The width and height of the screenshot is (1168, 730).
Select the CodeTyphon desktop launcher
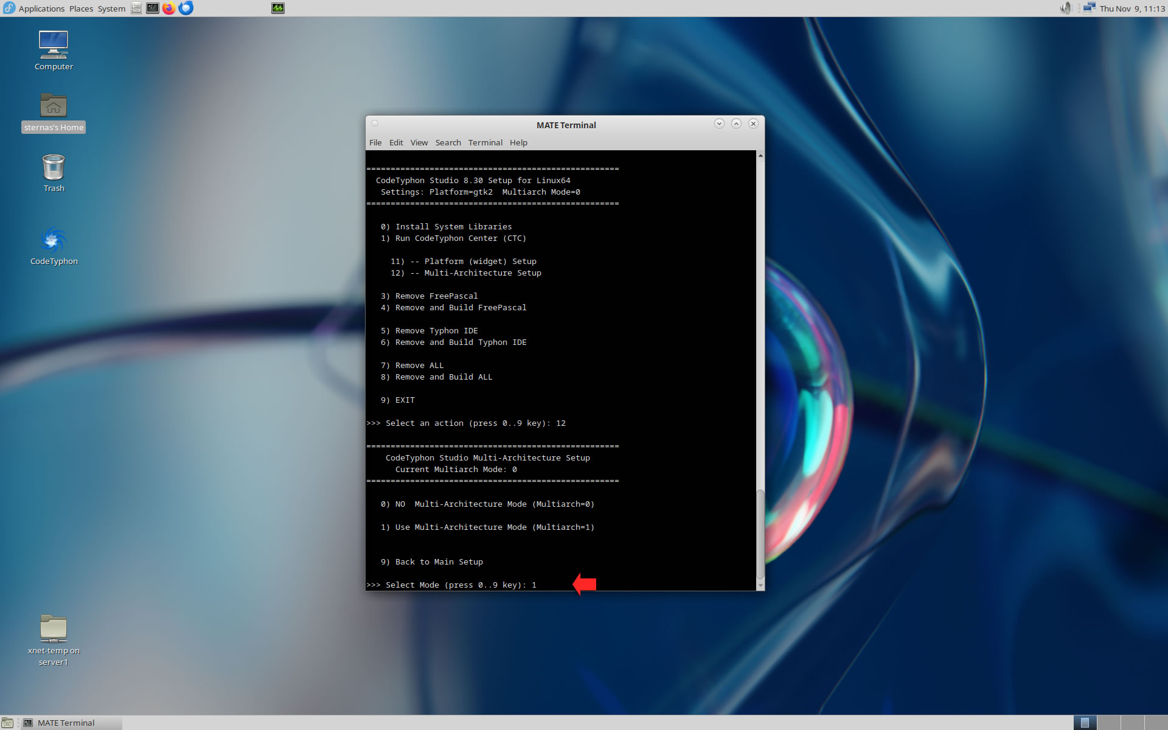tap(54, 246)
